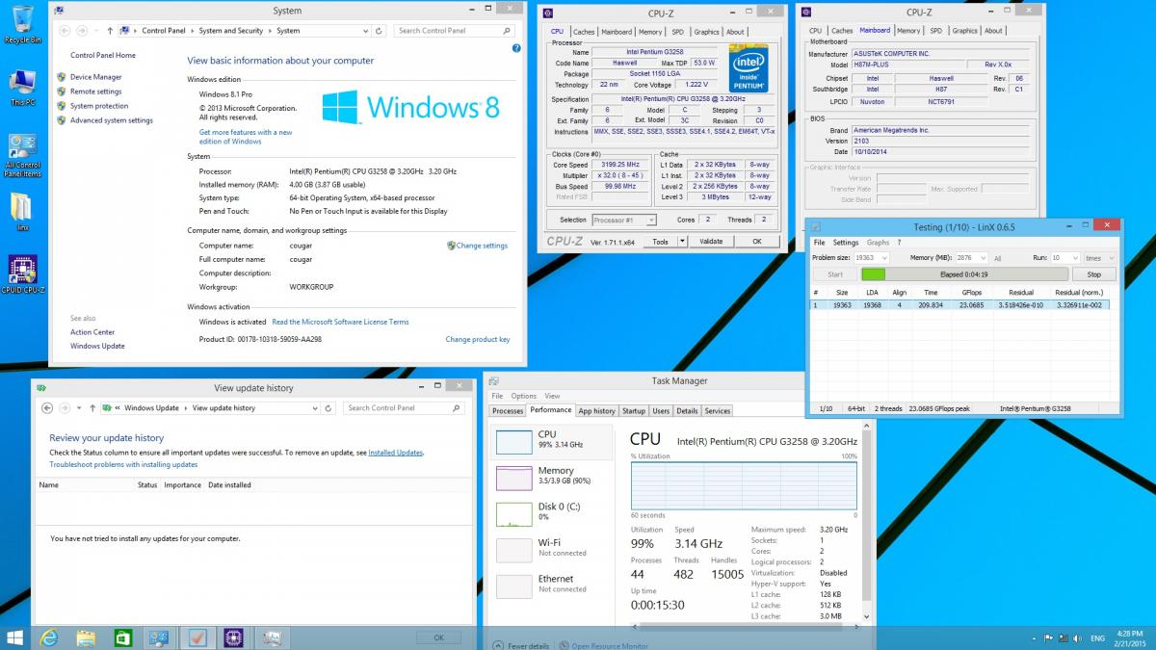1156x650 pixels.
Task: Open Control Panel Home link
Action: click(x=103, y=55)
